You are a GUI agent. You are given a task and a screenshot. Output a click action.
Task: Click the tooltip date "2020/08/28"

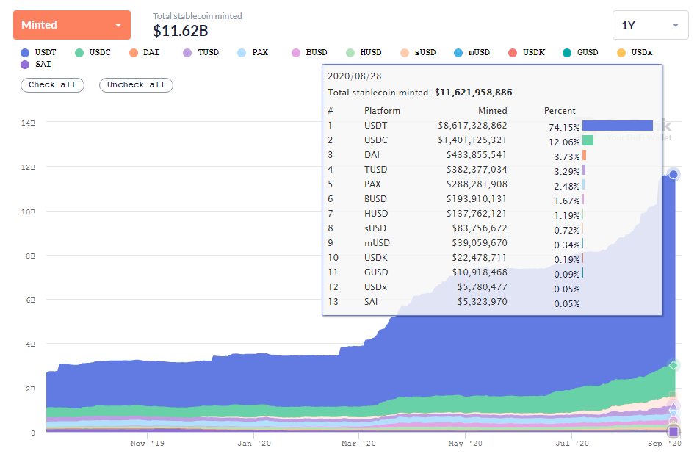(355, 76)
